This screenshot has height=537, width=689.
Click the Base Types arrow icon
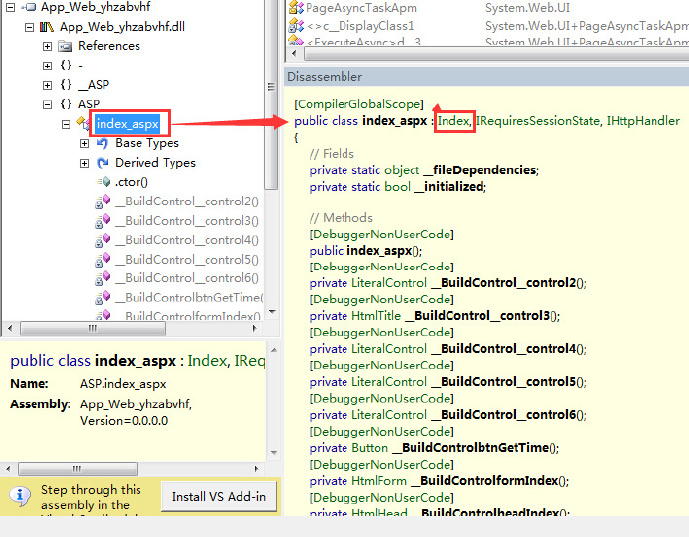pyautogui.click(x=103, y=143)
